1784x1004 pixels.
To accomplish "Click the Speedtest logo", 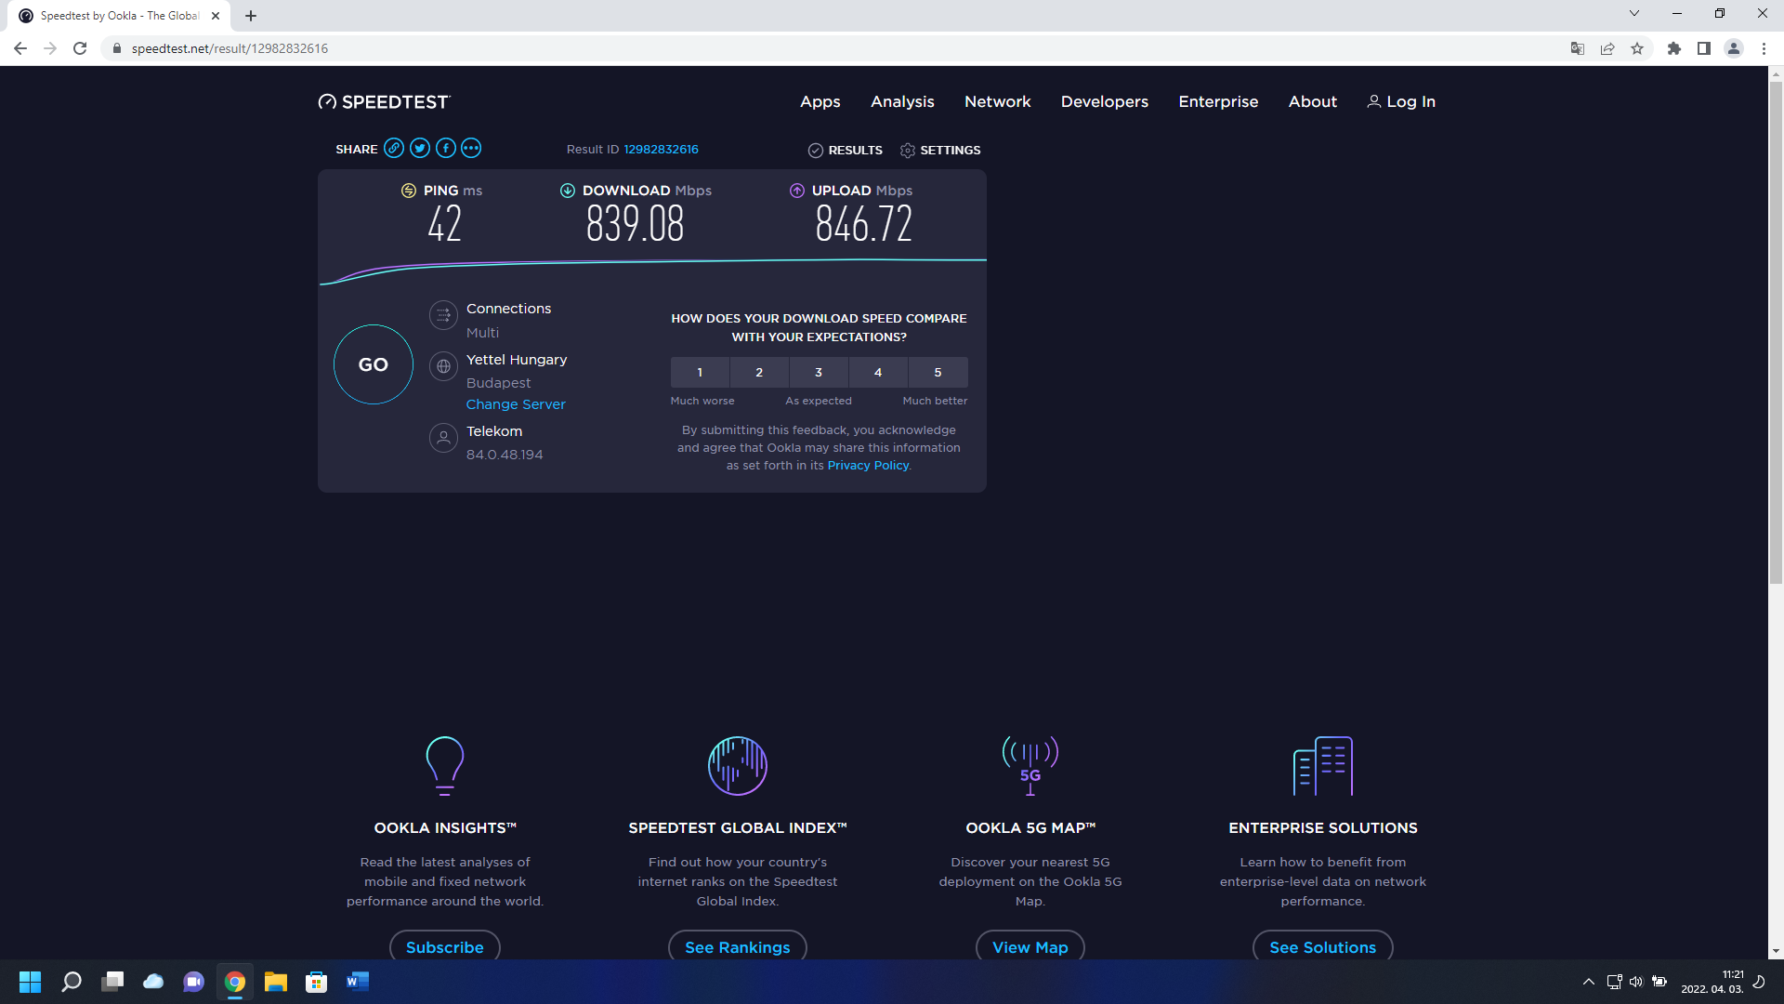I will pyautogui.click(x=384, y=101).
